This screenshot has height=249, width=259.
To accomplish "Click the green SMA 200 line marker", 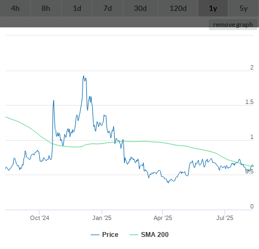I will 134,235.
